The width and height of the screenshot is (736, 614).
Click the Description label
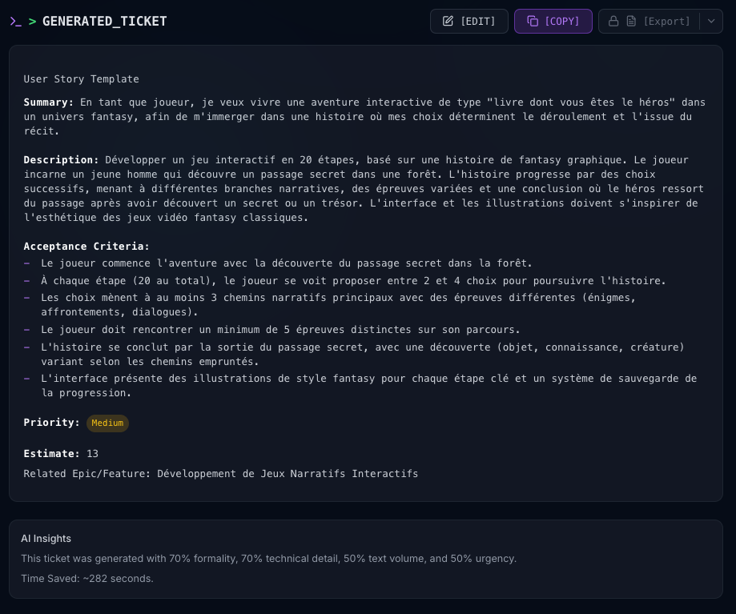61,160
